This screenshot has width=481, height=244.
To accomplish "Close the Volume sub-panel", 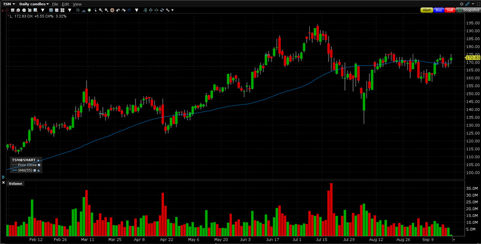I will pyautogui.click(x=3, y=183).
